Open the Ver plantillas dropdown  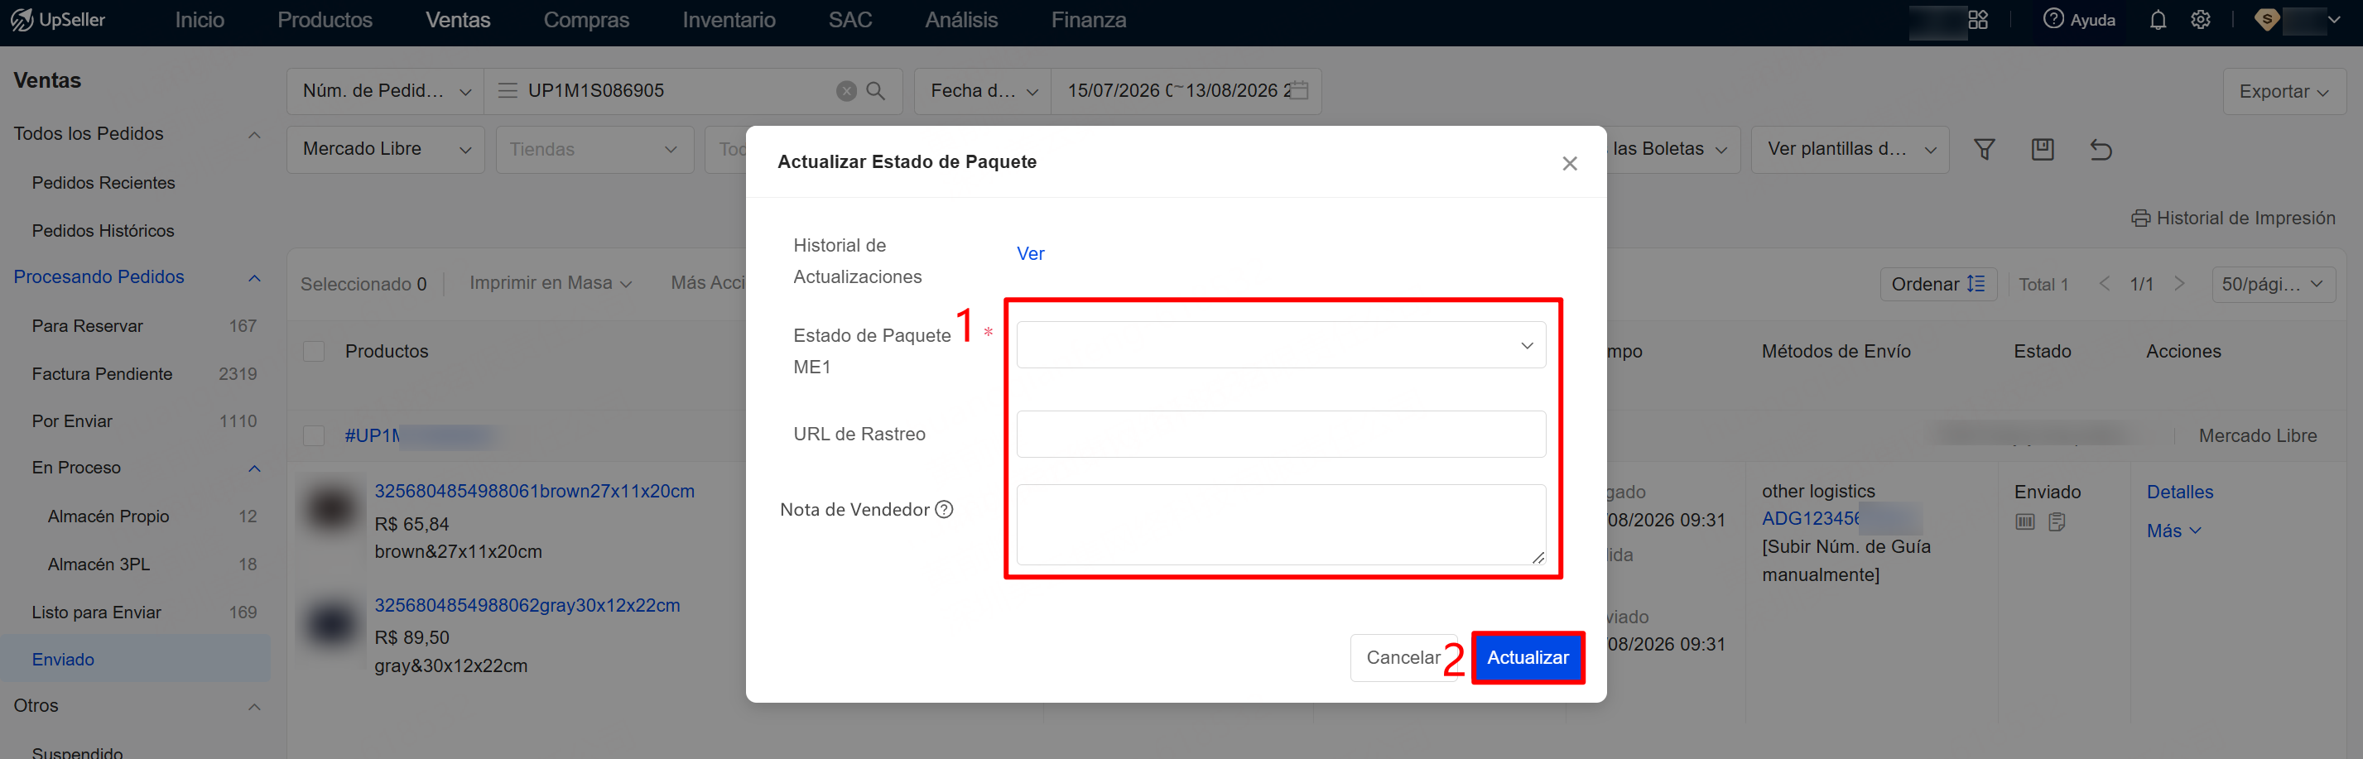(x=1850, y=150)
